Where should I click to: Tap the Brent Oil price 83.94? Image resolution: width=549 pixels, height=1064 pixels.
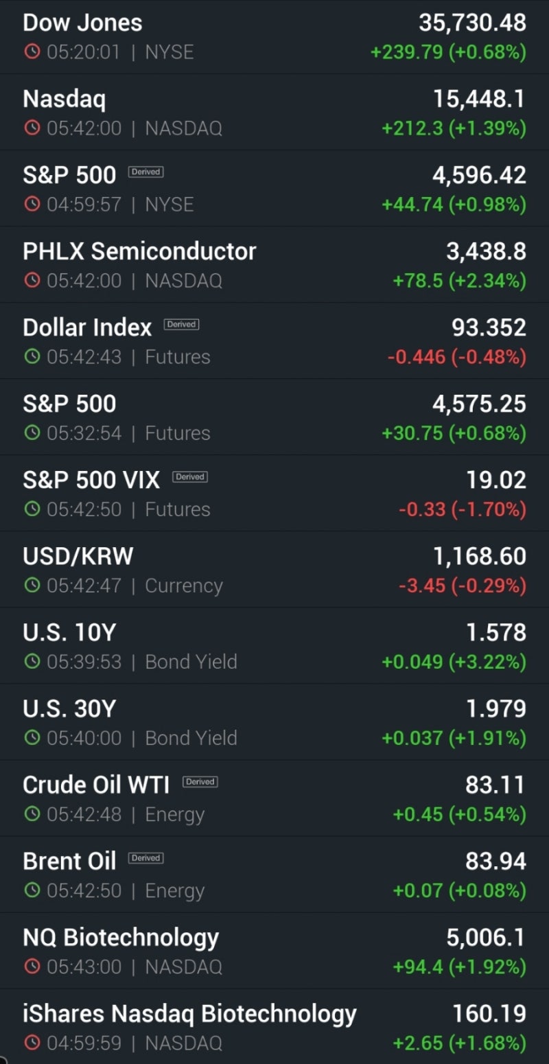(x=495, y=861)
